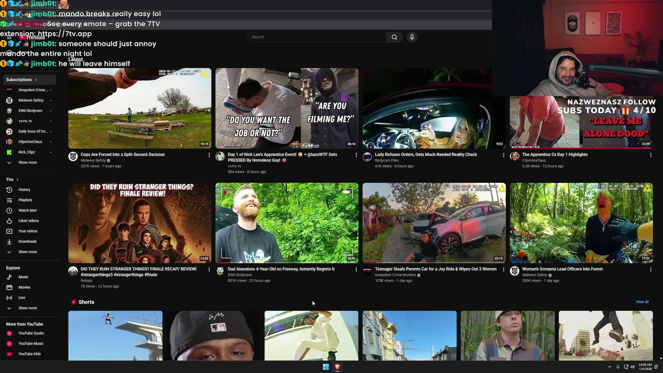The width and height of the screenshot is (663, 373).
Task: Expand Show more under Subscriptions
Action: coord(27,163)
